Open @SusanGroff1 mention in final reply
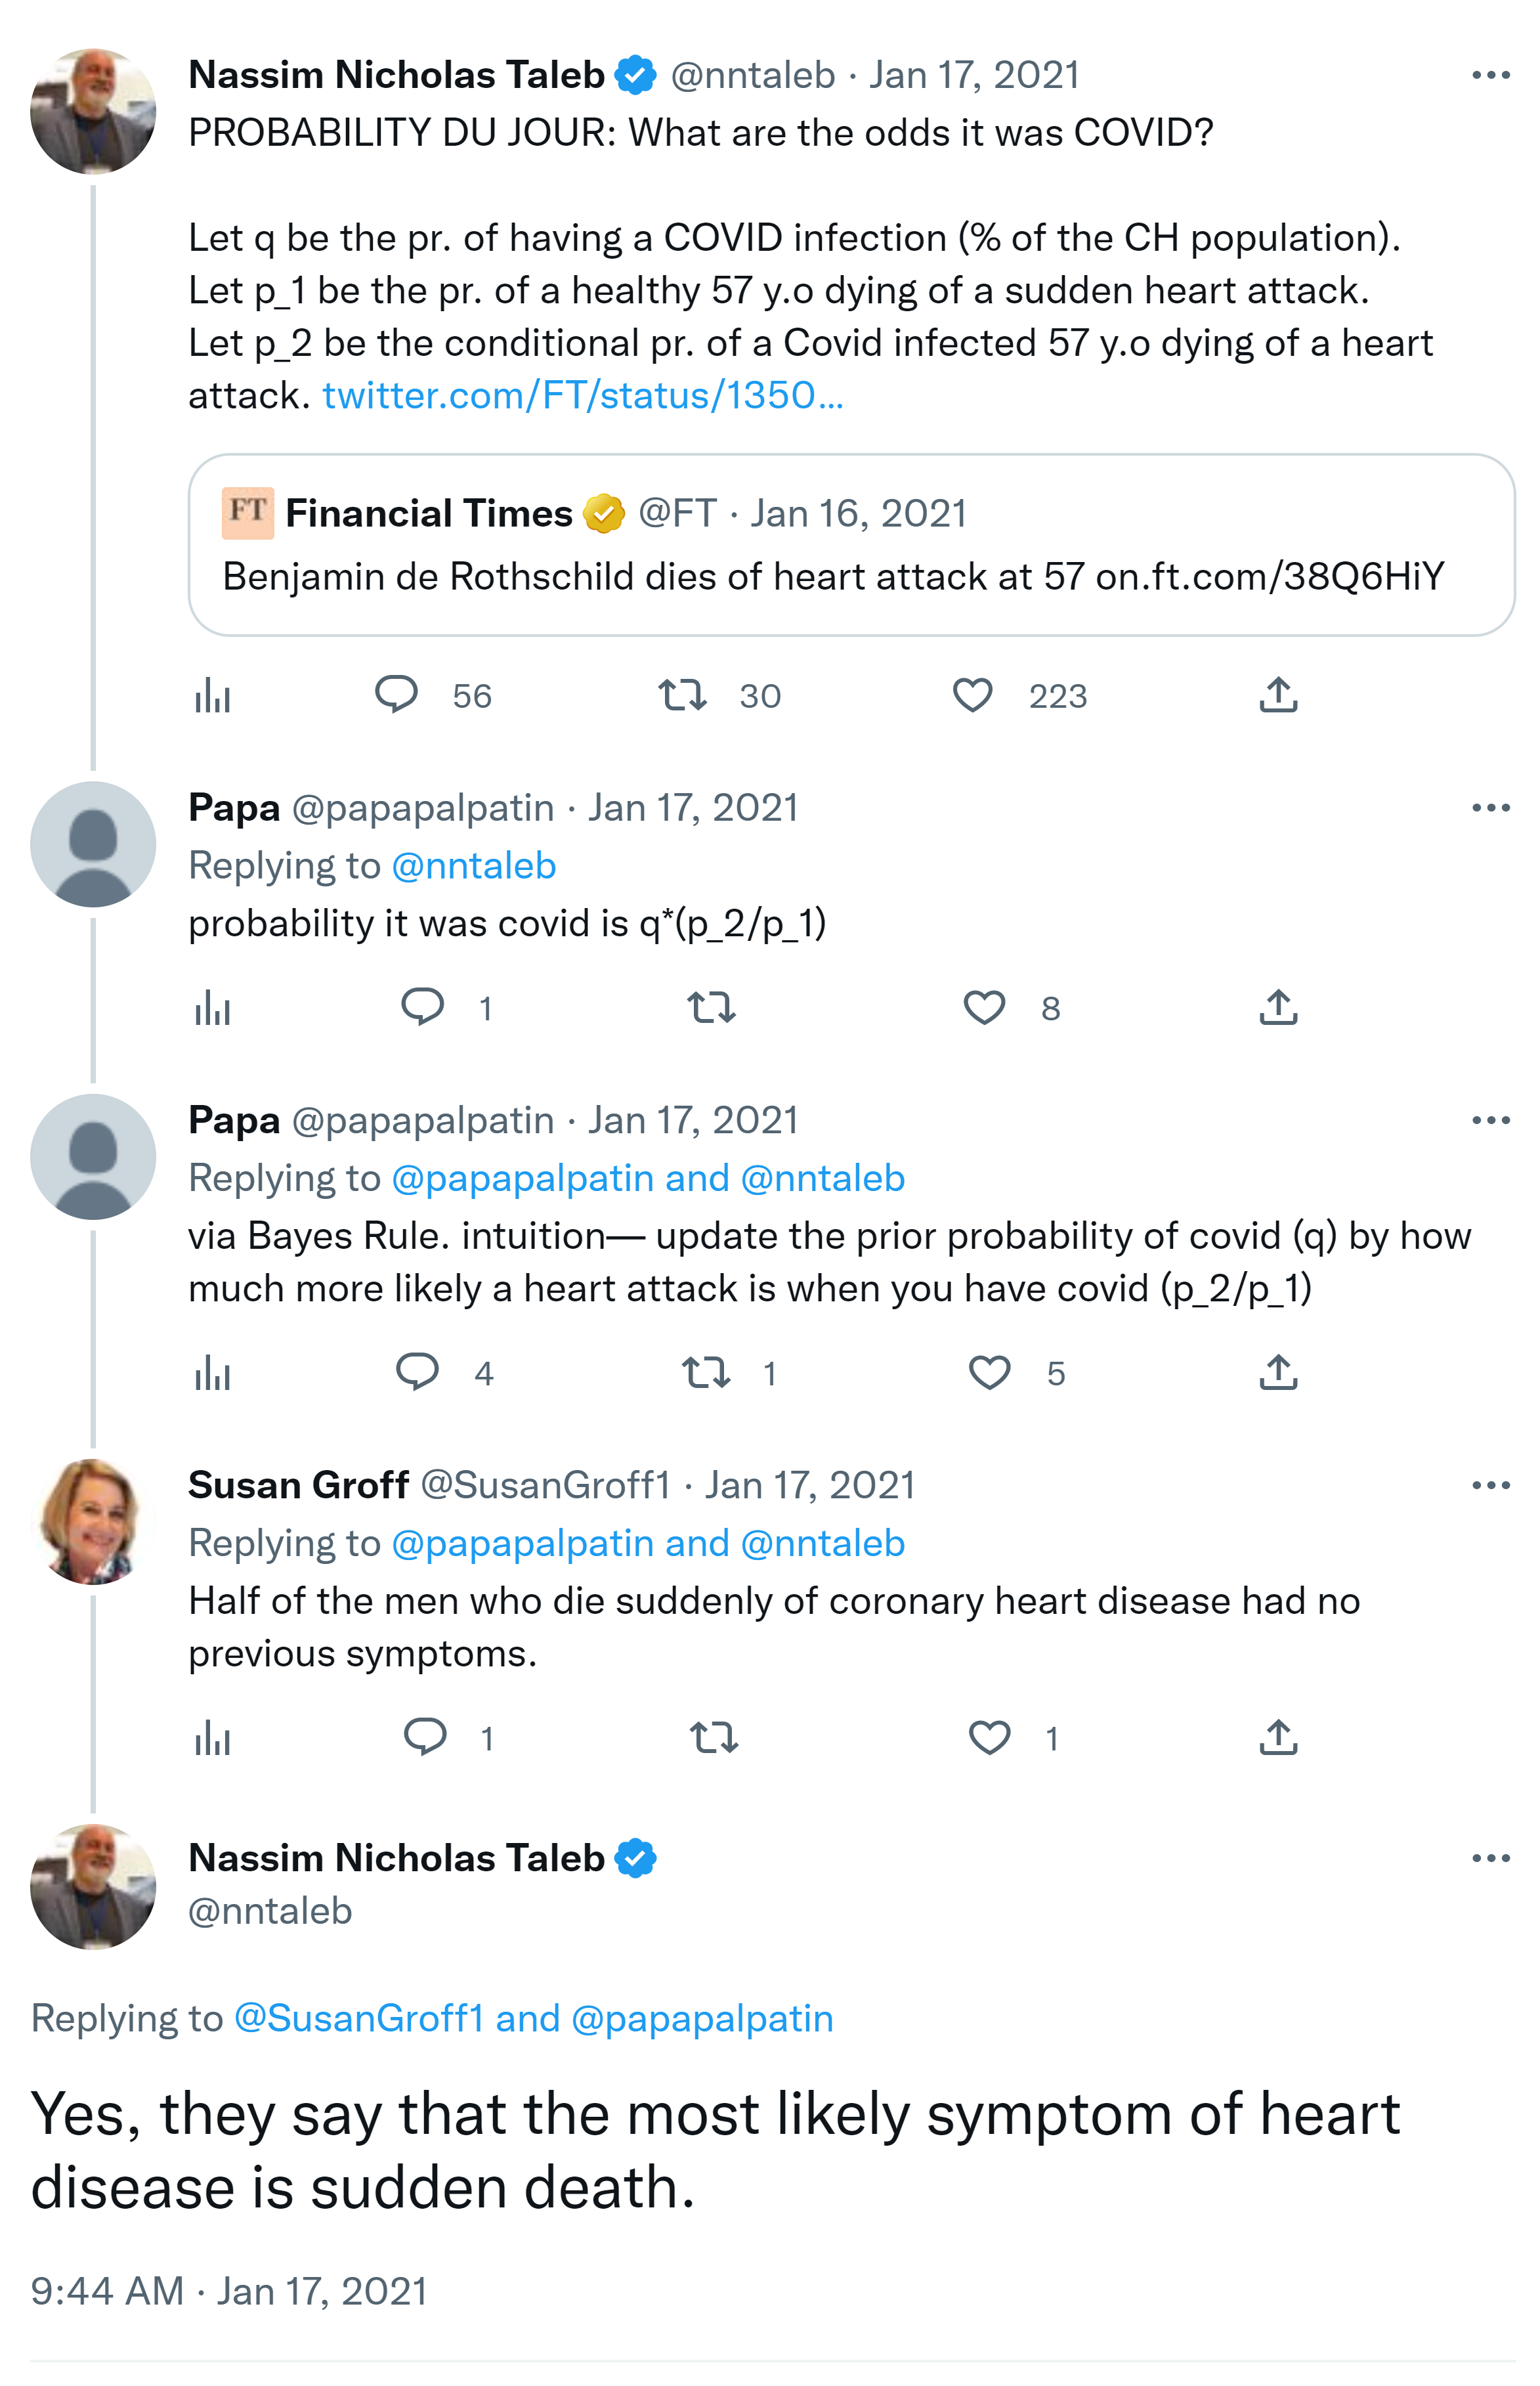This screenshot has height=2386, width=1540. click(358, 2018)
